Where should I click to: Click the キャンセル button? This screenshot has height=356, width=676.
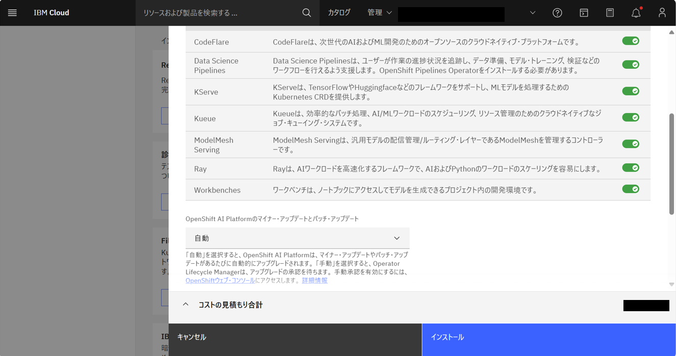295,340
